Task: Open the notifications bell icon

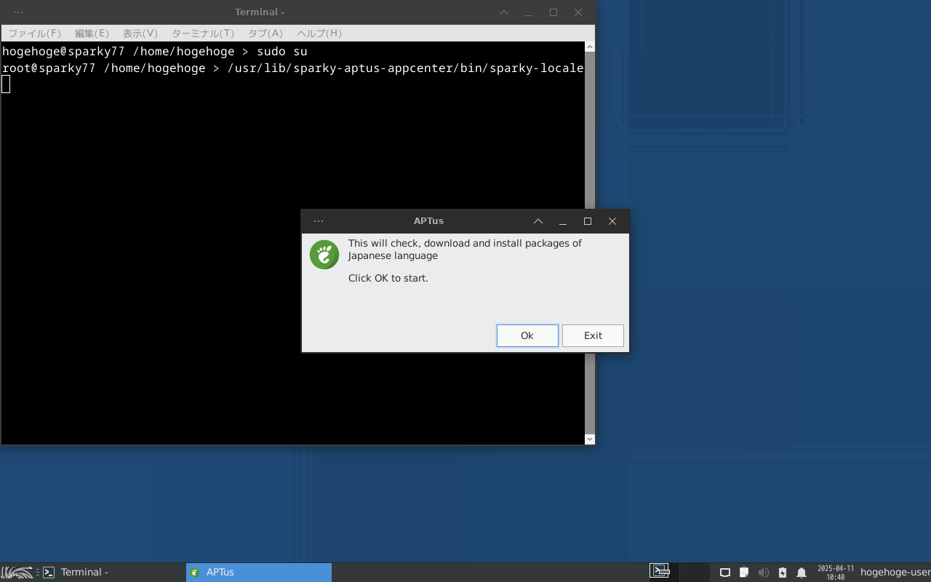Action: (802, 573)
